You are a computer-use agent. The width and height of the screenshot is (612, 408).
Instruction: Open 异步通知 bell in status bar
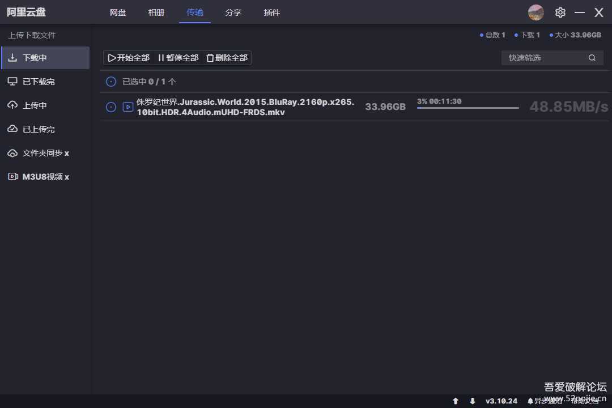click(x=545, y=401)
